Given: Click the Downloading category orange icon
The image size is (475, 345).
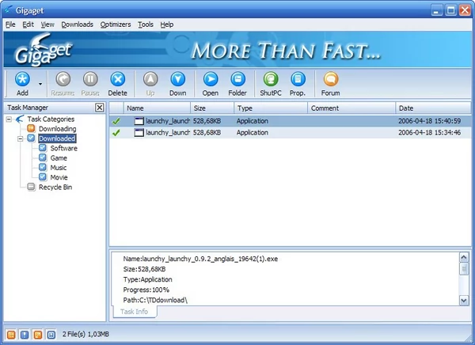Looking at the screenshot, I should click(31, 128).
